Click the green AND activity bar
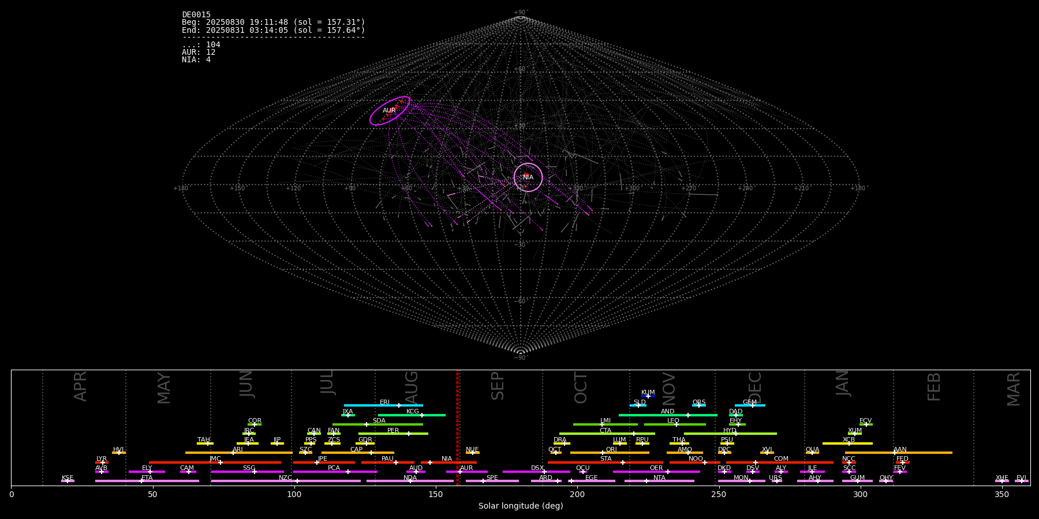Viewport: 1039px width, 519px height. coord(668,415)
